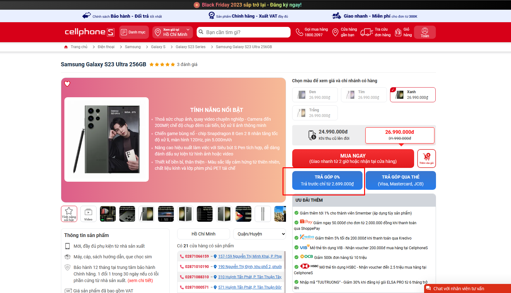Click the coral photo gallery thumbnail
Screen dimensions: 511x293
280,214
